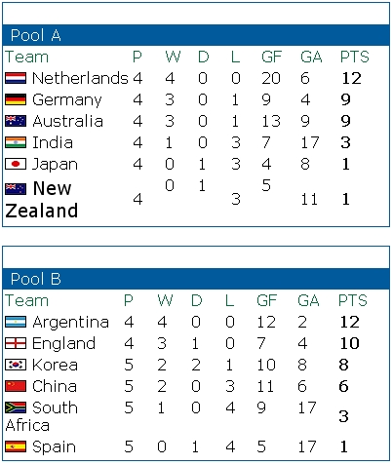Click the Team column header in Pool B
Viewport: 392px width, 465px height.
coord(26,300)
